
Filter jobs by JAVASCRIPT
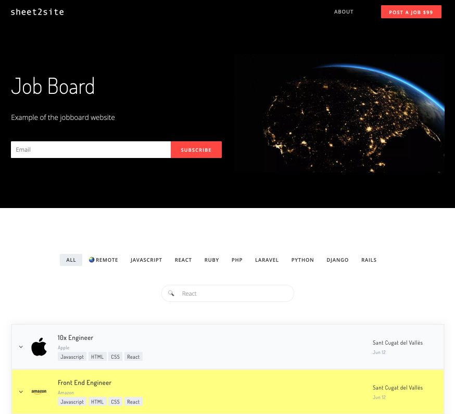pos(146,260)
